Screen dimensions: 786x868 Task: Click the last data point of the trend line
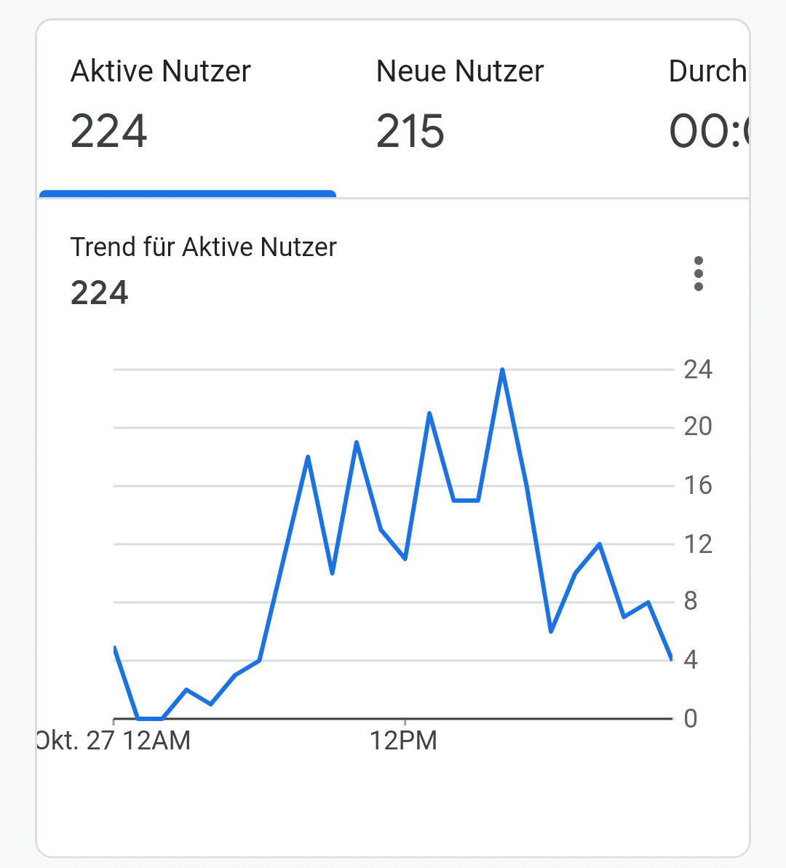pyautogui.click(x=670, y=658)
